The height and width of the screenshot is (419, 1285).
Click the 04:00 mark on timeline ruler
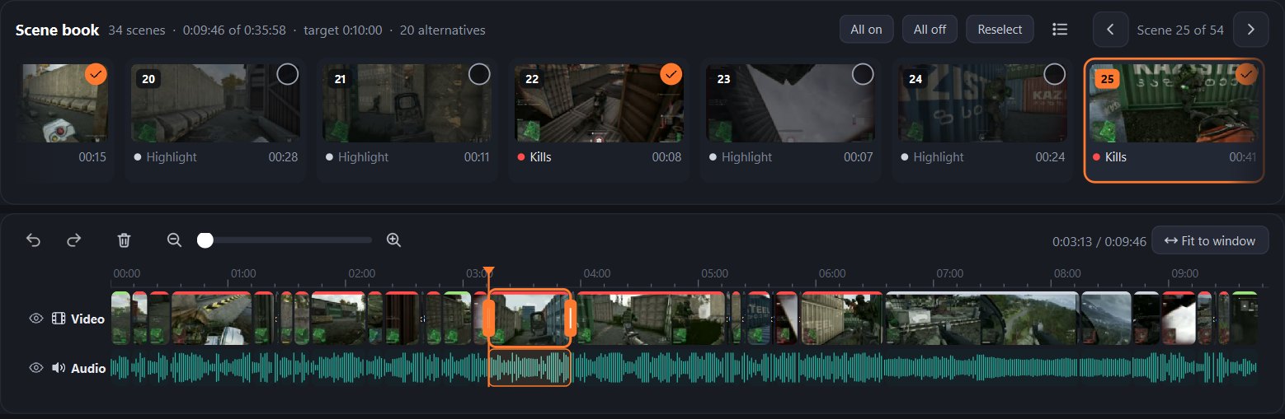pyautogui.click(x=596, y=273)
